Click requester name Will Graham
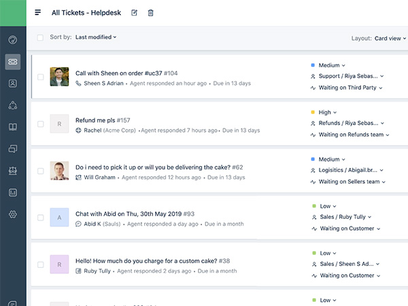 point(99,177)
